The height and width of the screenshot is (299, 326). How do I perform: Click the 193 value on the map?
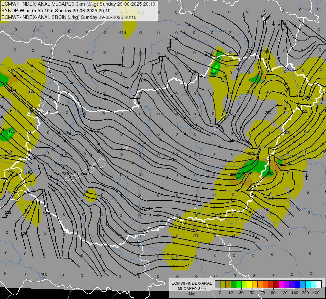point(12,111)
